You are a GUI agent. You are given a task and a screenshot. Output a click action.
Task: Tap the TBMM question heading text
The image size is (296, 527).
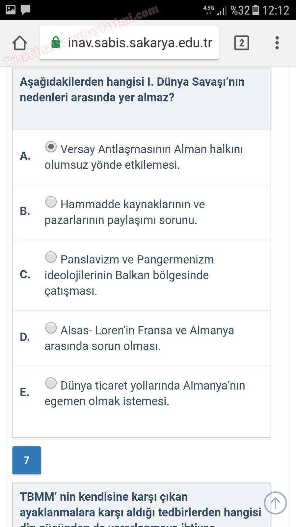tap(140, 505)
